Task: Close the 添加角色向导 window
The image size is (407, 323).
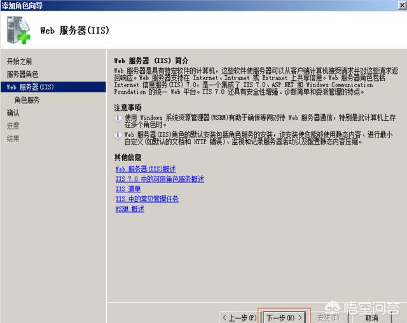Action: click(403, 5)
